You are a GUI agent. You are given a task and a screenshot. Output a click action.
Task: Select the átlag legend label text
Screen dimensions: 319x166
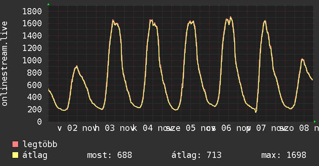(x=35, y=155)
